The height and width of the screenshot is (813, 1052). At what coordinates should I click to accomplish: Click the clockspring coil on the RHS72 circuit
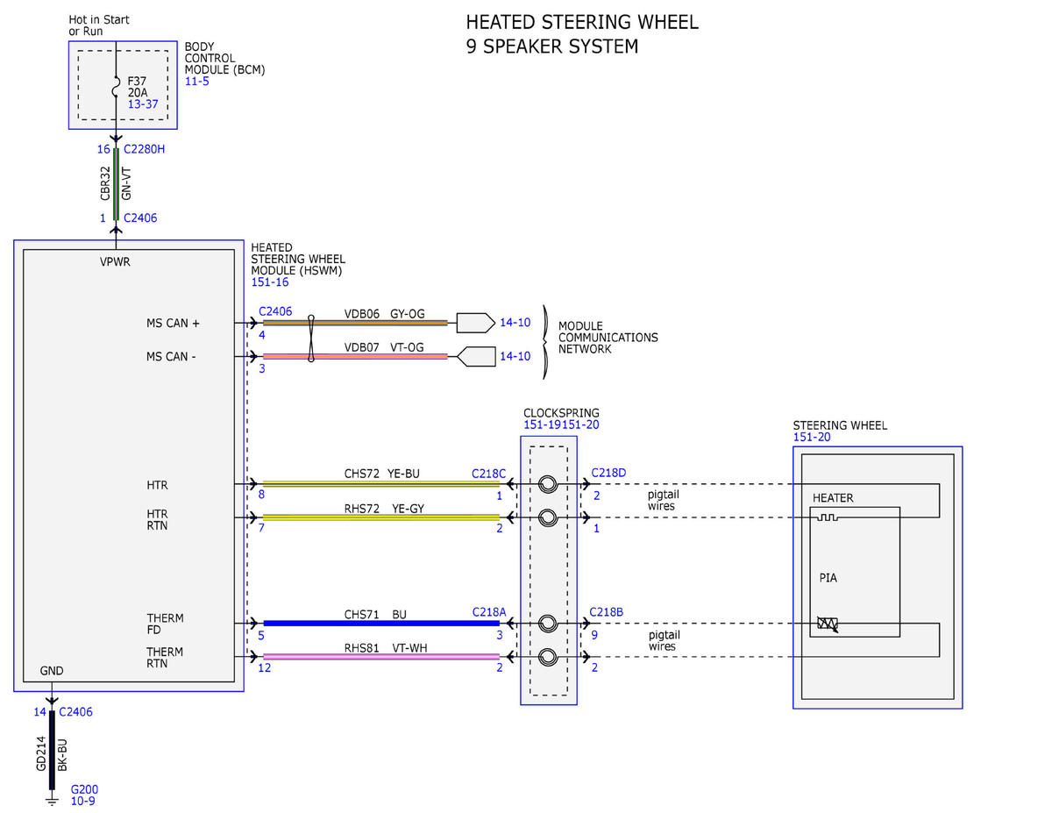click(x=548, y=517)
